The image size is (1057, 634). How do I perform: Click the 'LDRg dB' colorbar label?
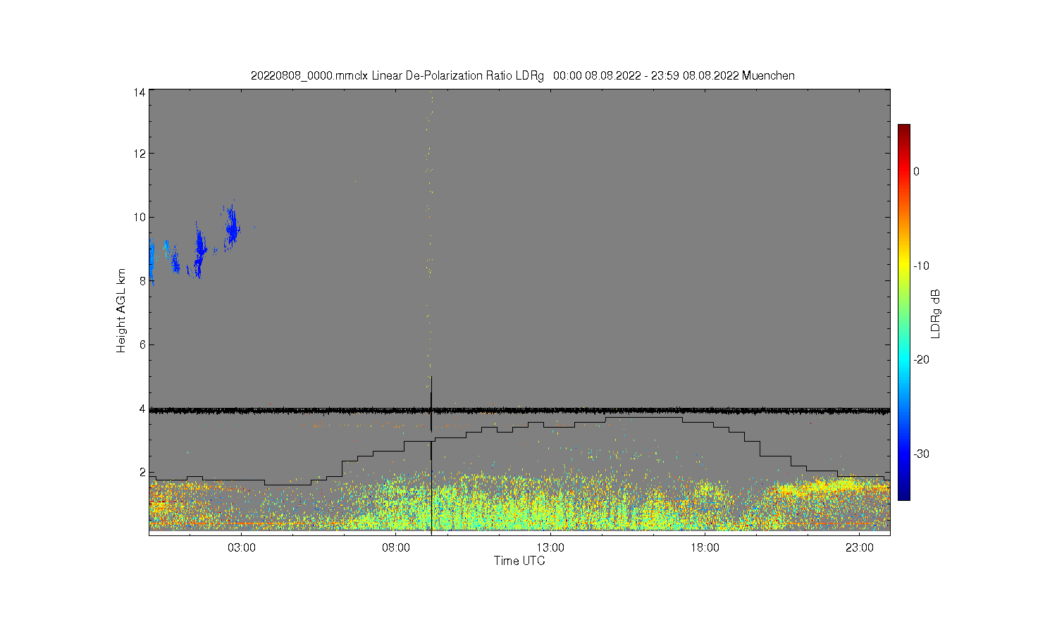click(936, 314)
